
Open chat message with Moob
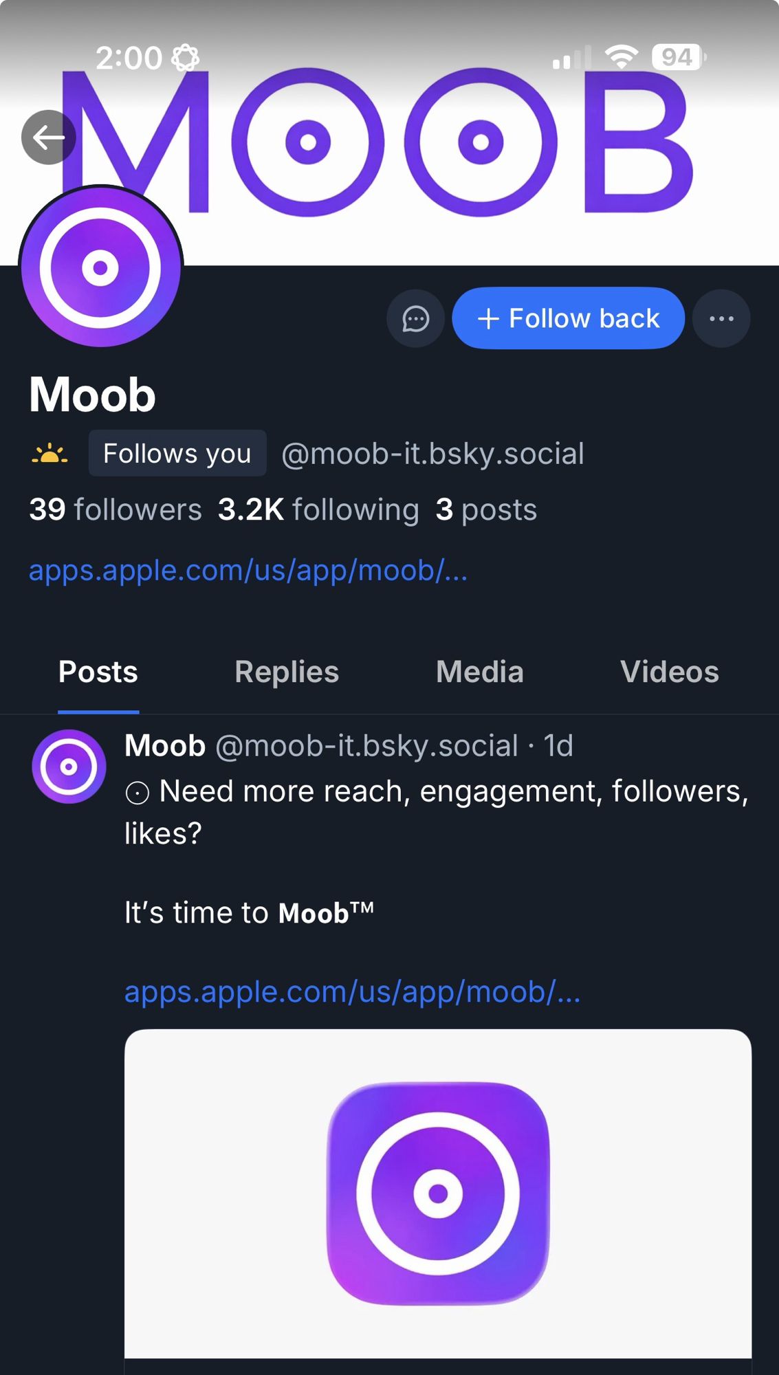click(415, 318)
